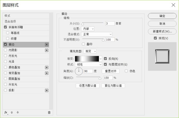The height and width of the screenshot is (118, 179).
Task: Enable the 颜色叠加 checkbox
Action: click(5, 67)
